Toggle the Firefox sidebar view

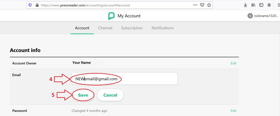261,5
